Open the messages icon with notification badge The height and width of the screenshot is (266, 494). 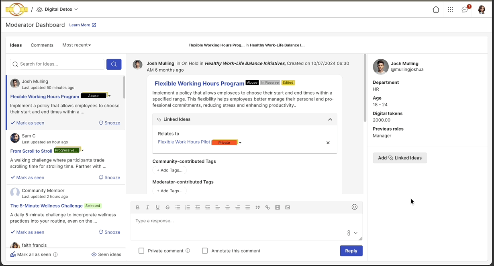465,9
